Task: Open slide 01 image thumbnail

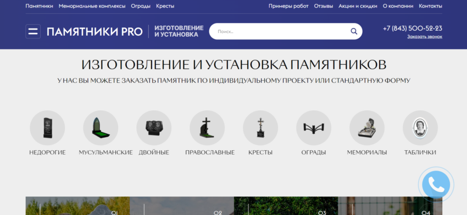Action: coord(77,206)
